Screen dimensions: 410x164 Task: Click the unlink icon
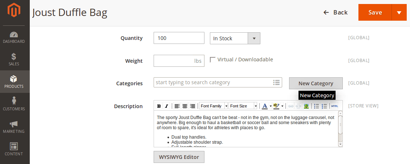tap(299, 106)
